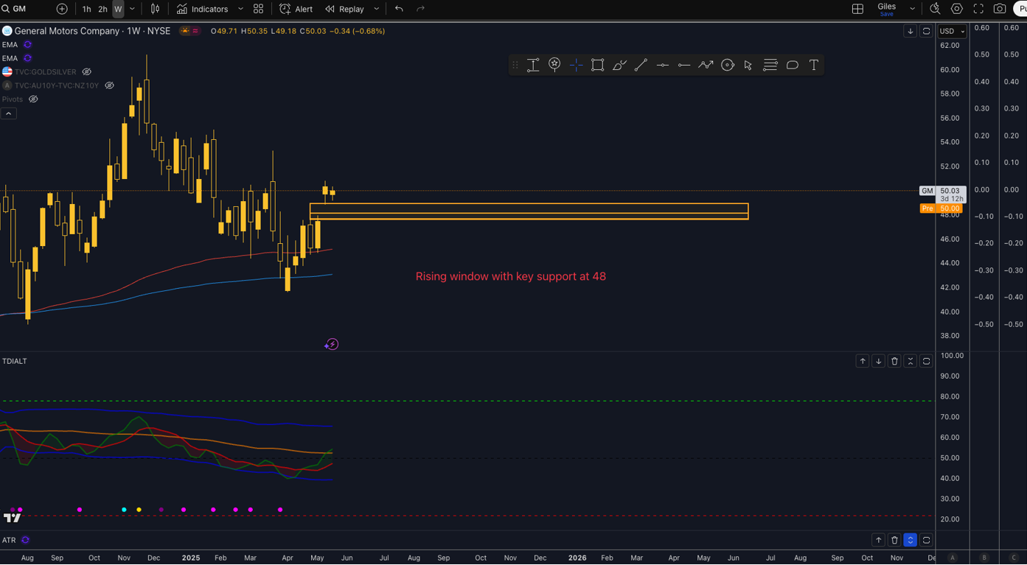
Task: Select the crosshair cursor tool
Action: click(577, 65)
